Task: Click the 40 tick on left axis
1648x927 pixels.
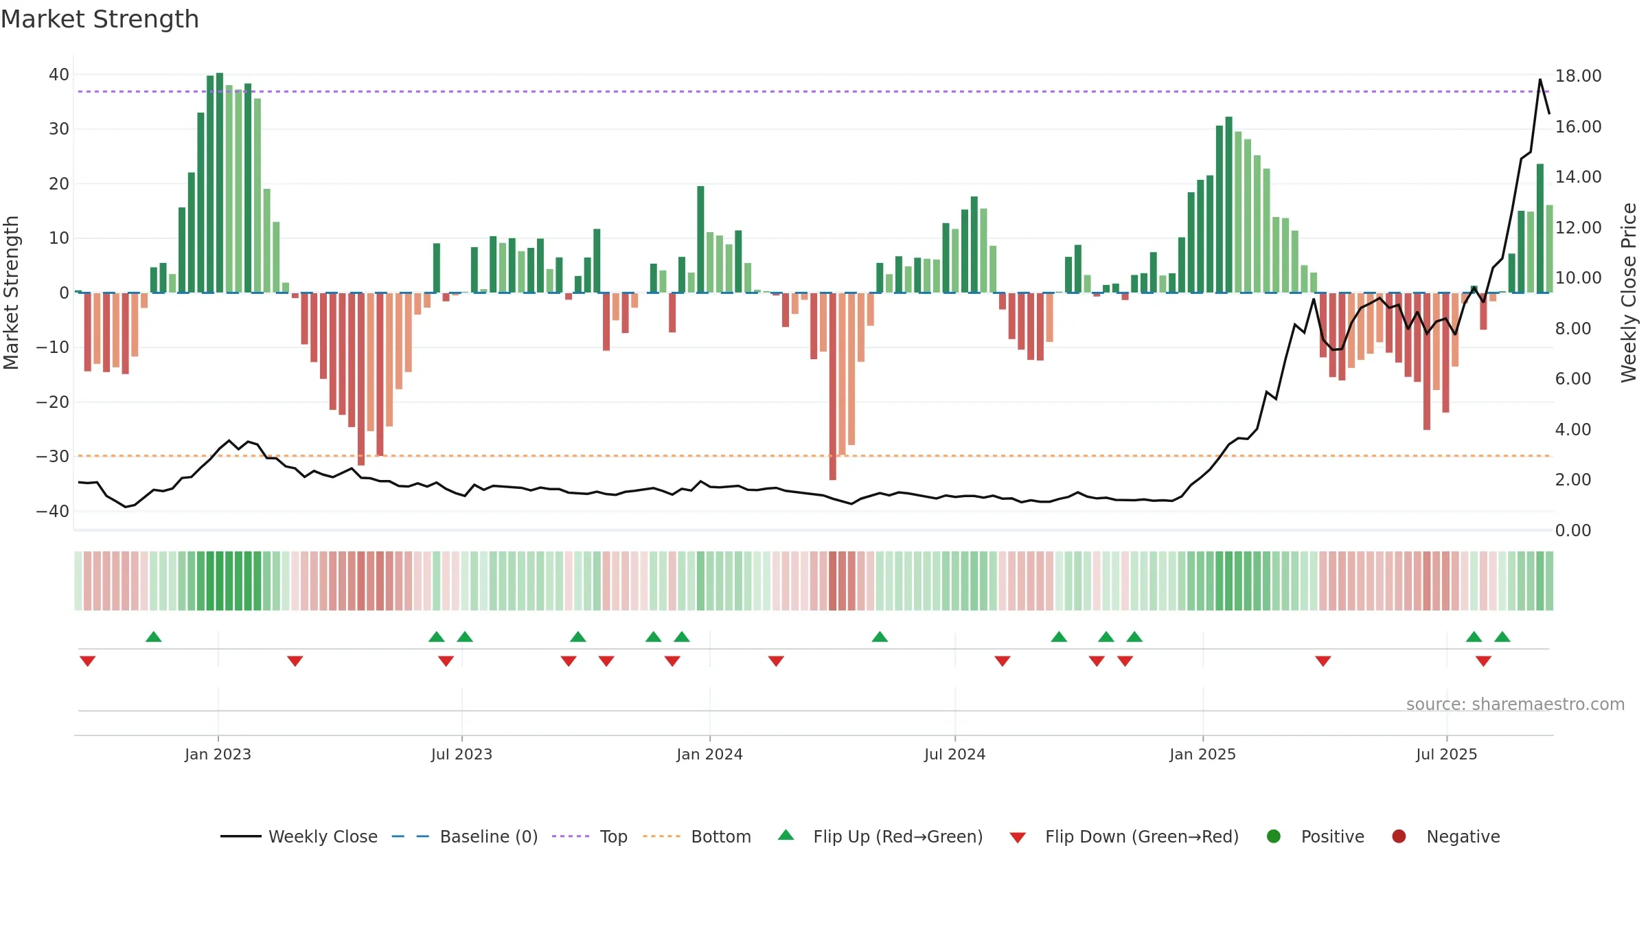Action: point(59,75)
